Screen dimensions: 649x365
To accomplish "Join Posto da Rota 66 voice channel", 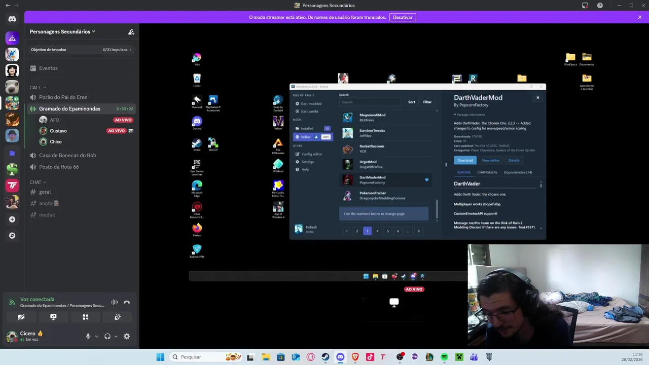I will click(x=82, y=167).
